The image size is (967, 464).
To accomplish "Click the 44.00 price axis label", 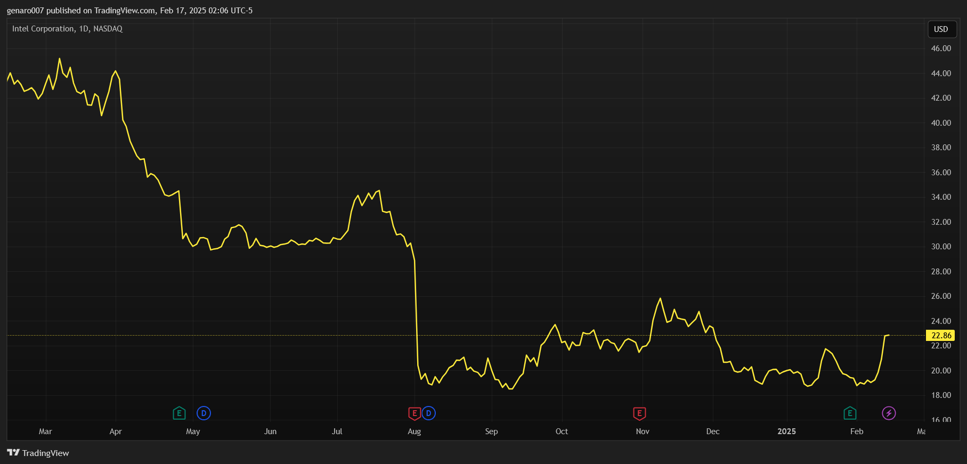I will coord(941,74).
